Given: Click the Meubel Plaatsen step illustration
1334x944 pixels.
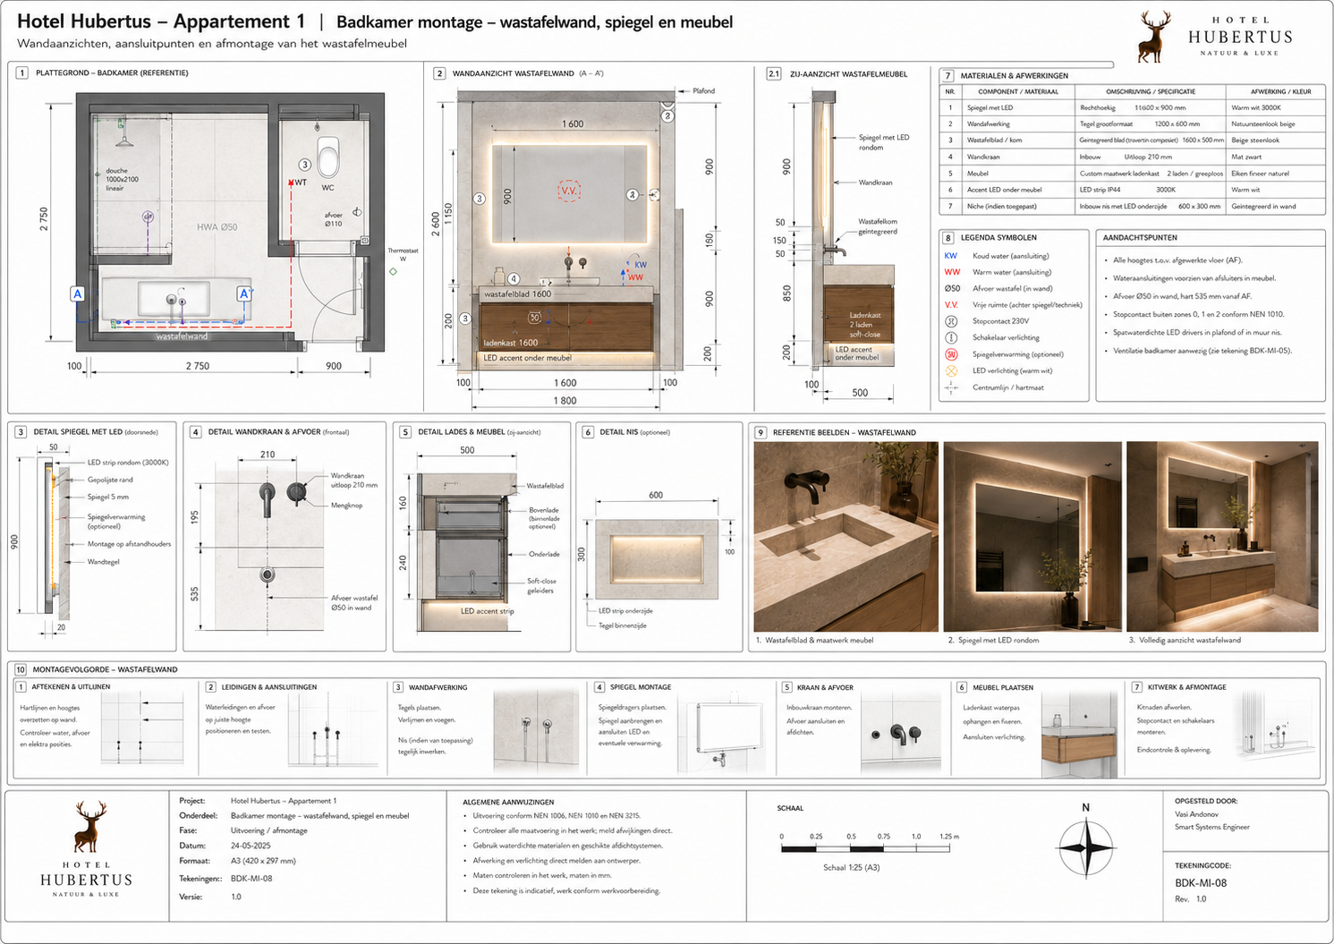Looking at the screenshot, I should (1078, 736).
